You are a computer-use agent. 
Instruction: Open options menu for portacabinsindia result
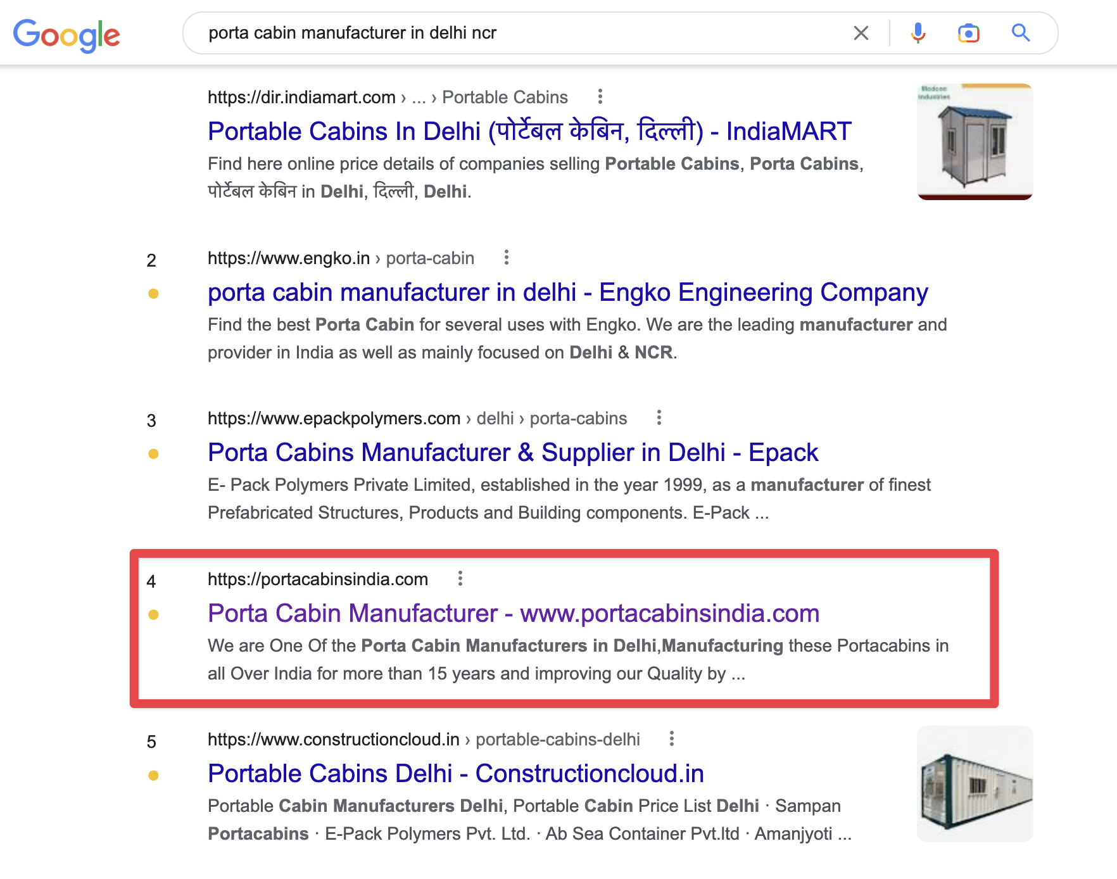[460, 579]
